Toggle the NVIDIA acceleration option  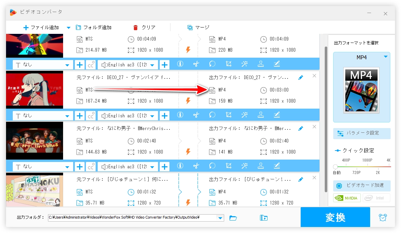[347, 198]
